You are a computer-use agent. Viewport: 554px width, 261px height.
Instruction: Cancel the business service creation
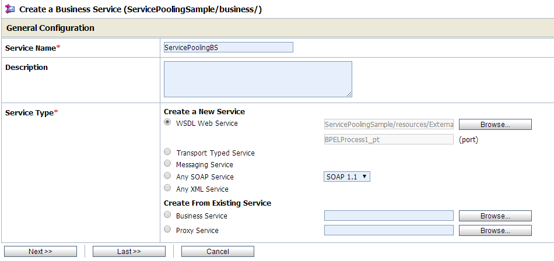[x=218, y=252]
